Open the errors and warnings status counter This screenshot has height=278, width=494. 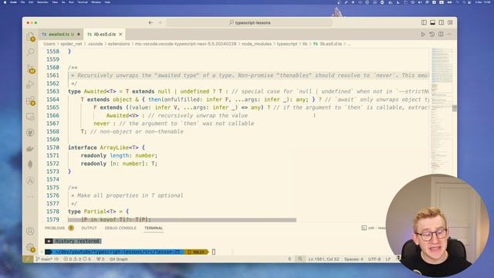tap(77, 259)
